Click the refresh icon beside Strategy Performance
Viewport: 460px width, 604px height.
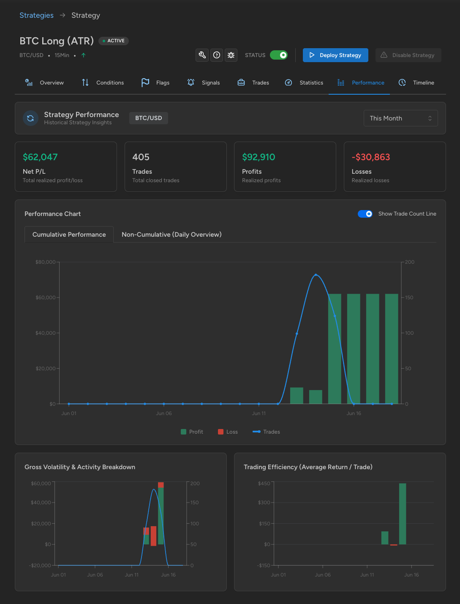point(30,118)
